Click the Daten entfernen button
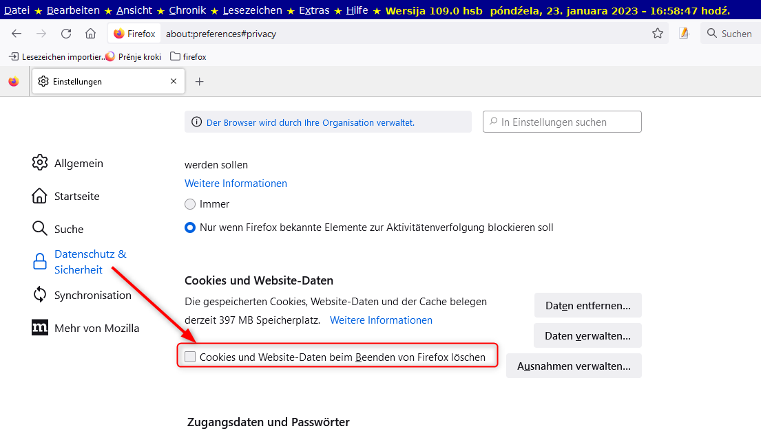The width and height of the screenshot is (761, 433). click(x=587, y=306)
